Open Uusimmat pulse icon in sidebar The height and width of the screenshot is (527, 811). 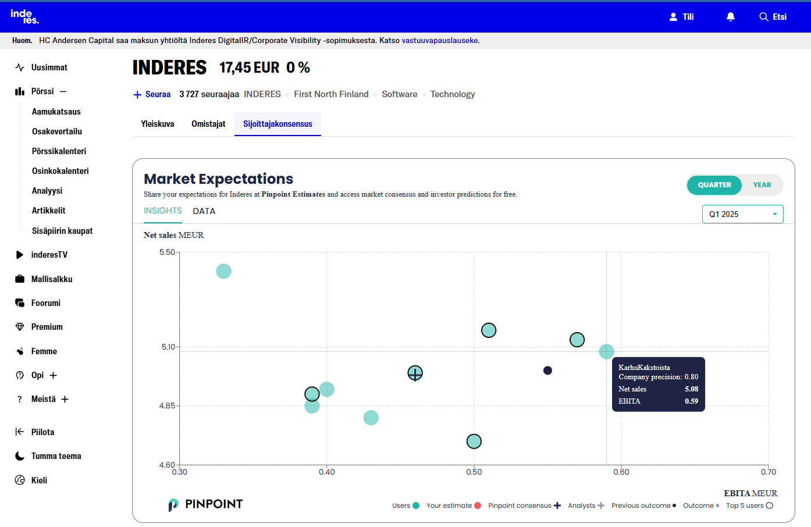pyautogui.click(x=20, y=67)
